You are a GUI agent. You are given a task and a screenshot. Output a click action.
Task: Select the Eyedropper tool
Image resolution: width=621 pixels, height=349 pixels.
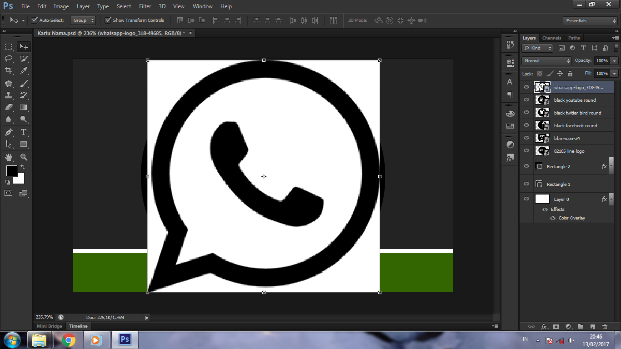point(24,70)
